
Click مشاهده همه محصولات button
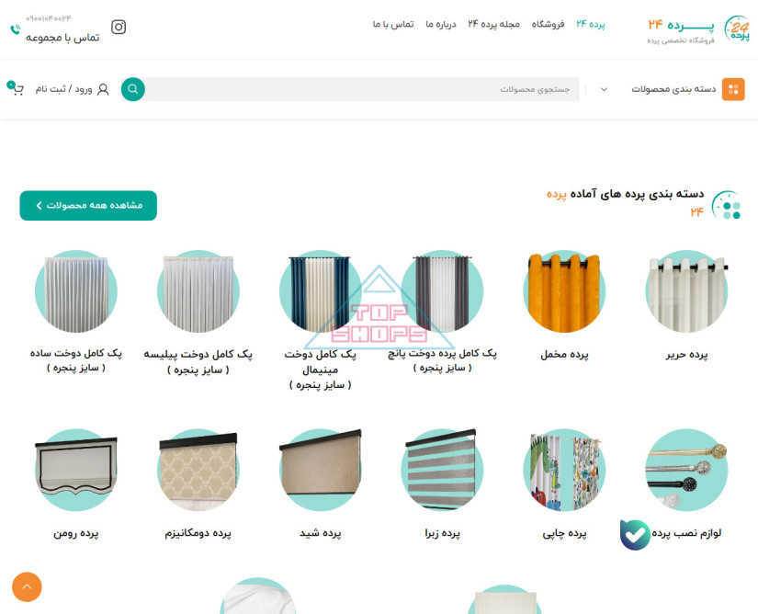88,206
